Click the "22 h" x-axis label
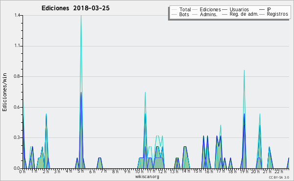 [x=279, y=171]
